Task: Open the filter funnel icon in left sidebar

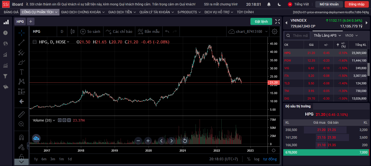Action: coord(5,76)
